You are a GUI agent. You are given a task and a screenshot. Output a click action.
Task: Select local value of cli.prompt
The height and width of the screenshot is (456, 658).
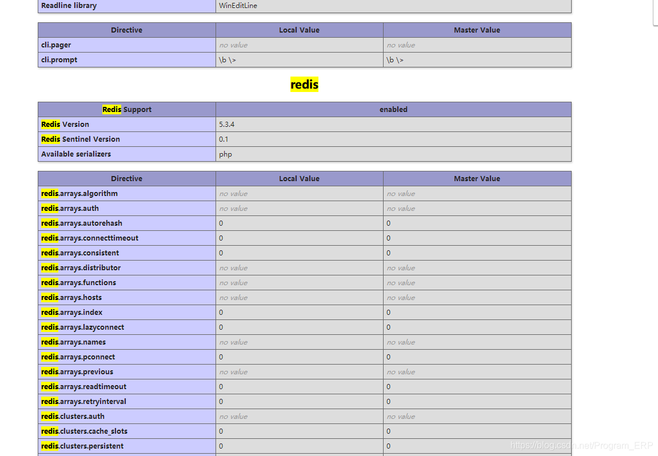[227, 60]
